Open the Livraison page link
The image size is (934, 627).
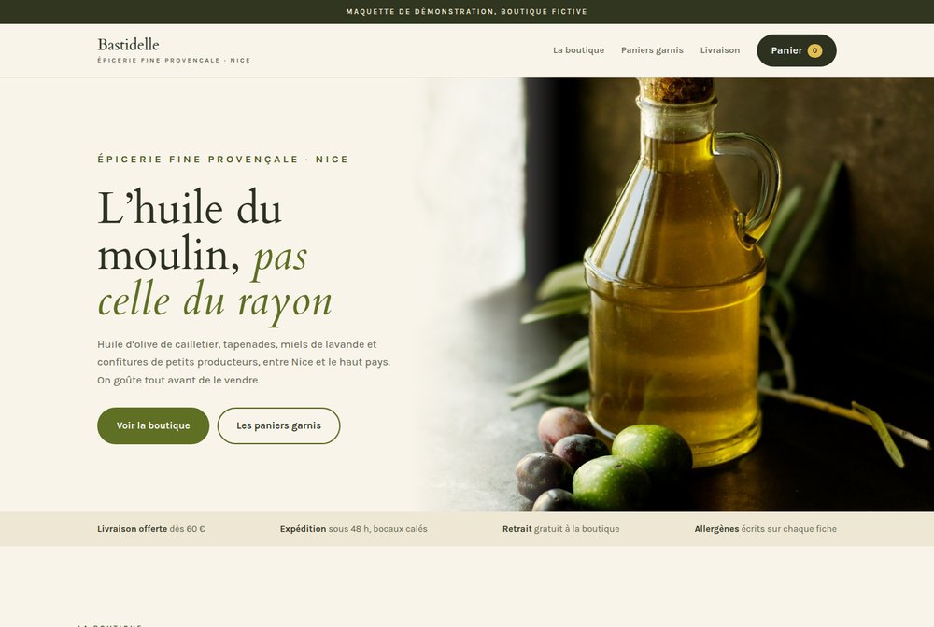pyautogui.click(x=719, y=50)
